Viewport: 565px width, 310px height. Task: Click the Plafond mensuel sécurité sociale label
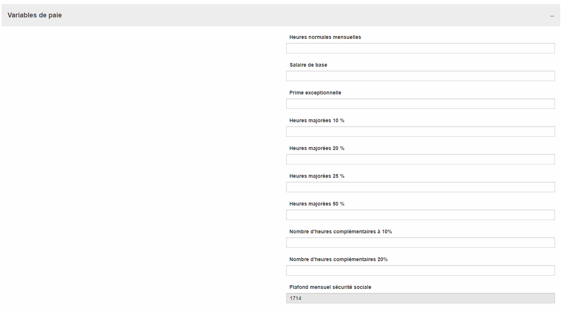pyautogui.click(x=330, y=287)
